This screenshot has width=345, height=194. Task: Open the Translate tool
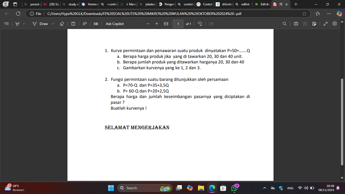click(96, 24)
